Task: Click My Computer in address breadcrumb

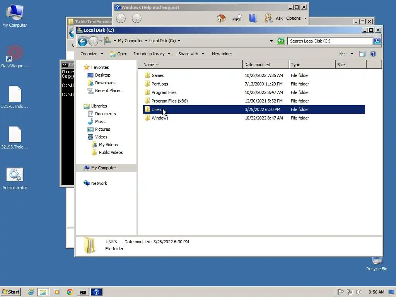Action: (130, 41)
